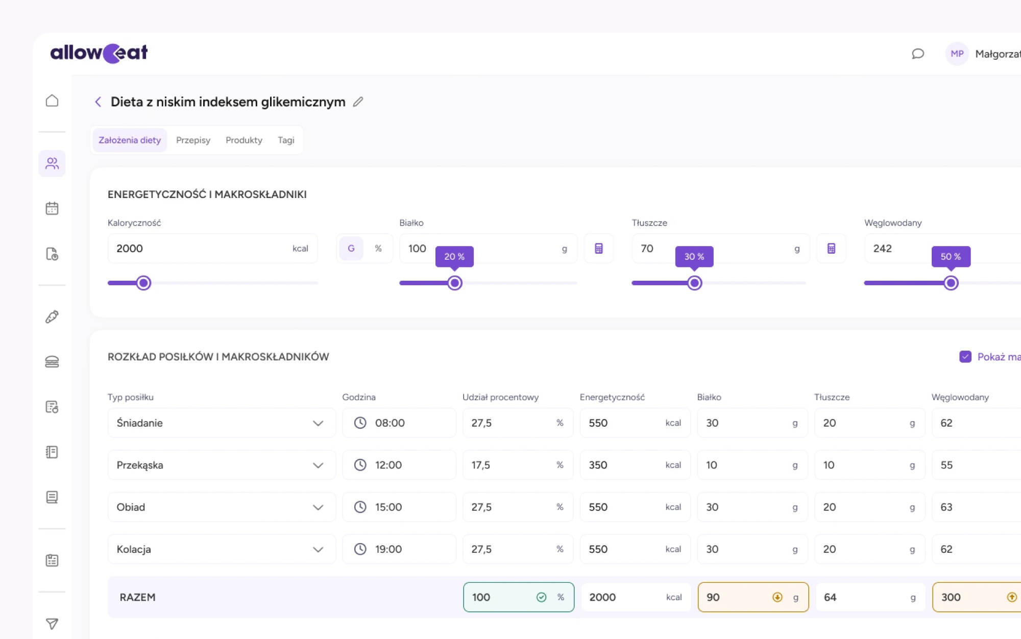The image size is (1021, 639).
Task: Select the 'G' grams mode toggle
Action: (351, 248)
